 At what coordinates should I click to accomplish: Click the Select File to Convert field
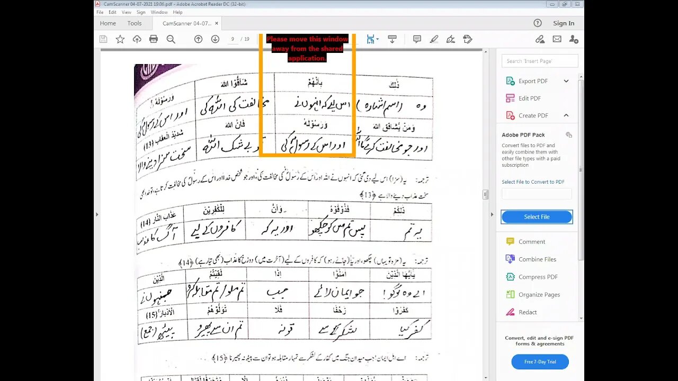[537, 194]
